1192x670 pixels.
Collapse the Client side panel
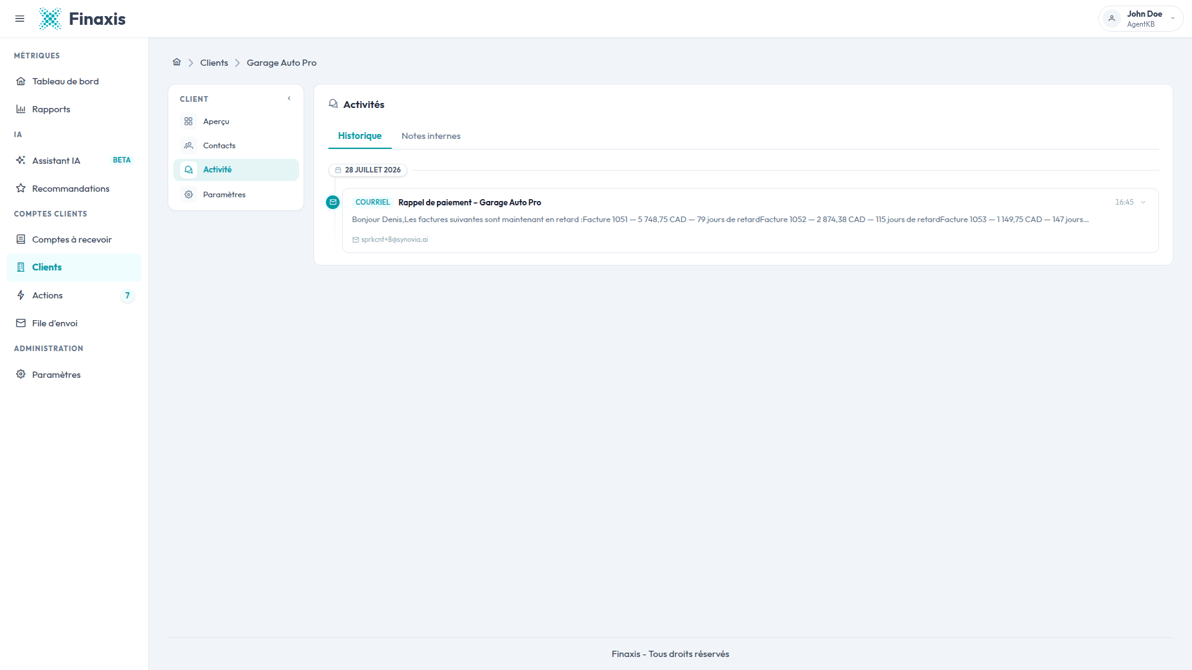[289, 99]
